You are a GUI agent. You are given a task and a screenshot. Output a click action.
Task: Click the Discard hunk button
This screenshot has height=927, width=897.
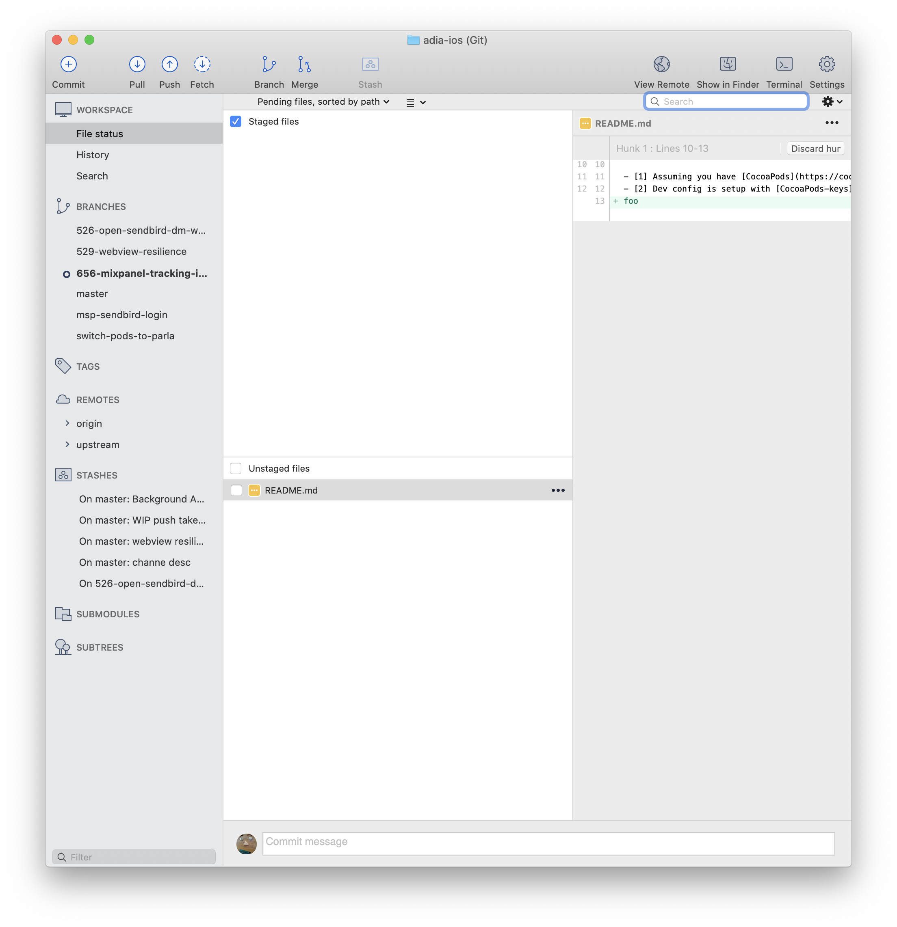815,149
